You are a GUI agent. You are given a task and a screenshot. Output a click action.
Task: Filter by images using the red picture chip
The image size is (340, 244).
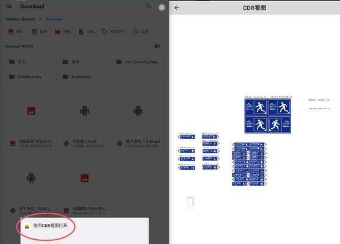16,32
